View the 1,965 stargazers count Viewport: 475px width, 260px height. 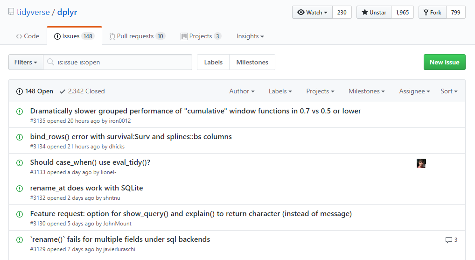coord(402,13)
